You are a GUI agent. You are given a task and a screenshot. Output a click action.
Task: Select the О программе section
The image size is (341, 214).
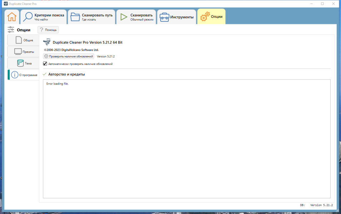click(x=23, y=75)
